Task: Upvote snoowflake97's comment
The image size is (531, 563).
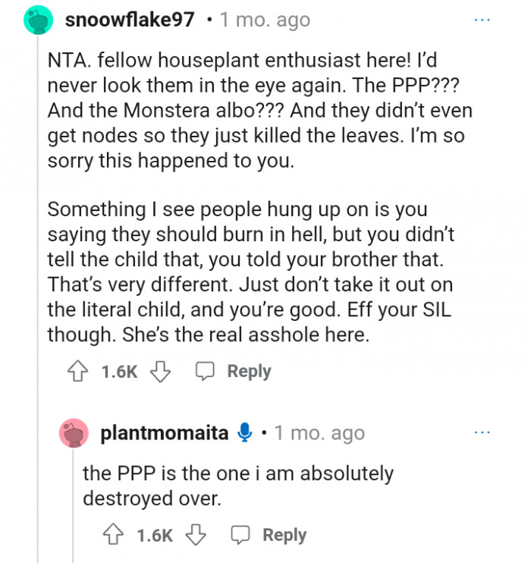Action: point(76,372)
